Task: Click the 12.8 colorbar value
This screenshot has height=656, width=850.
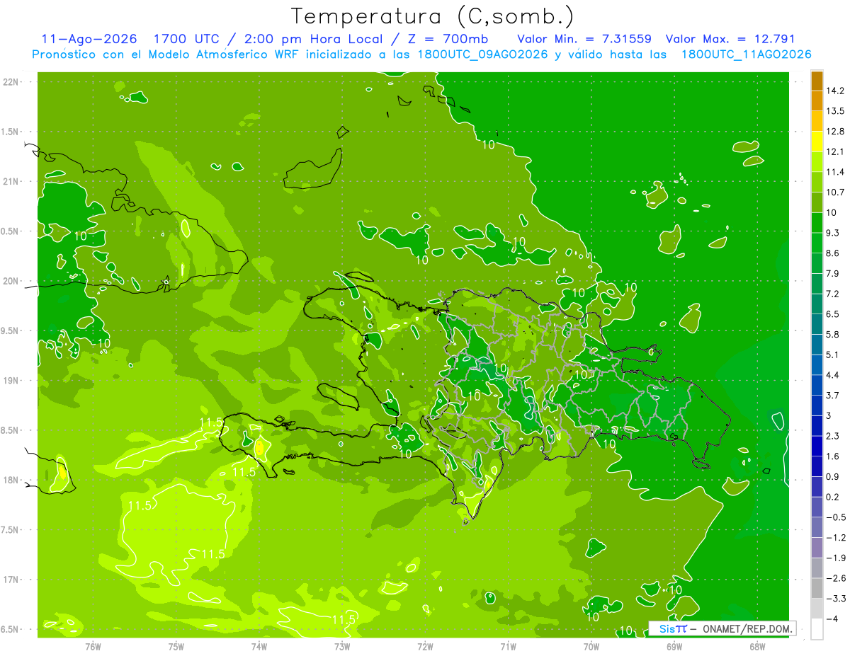Action: 834,132
